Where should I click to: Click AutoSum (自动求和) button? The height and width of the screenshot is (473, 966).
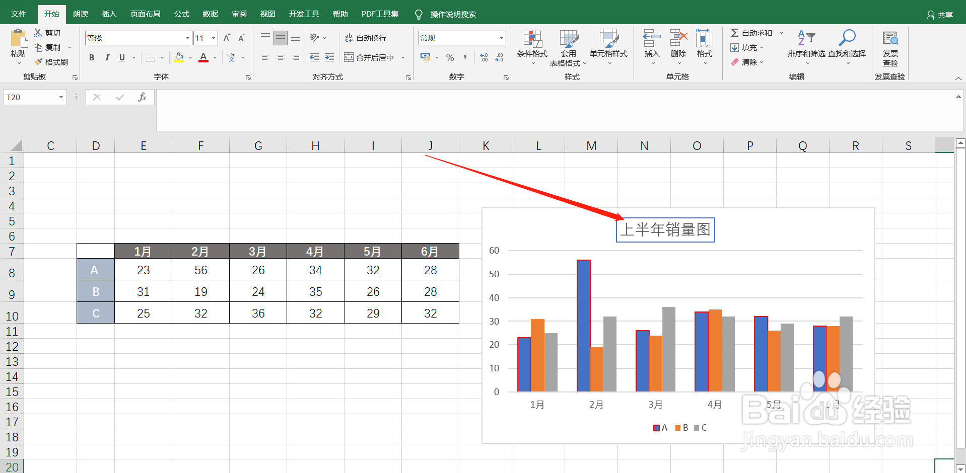pos(751,33)
